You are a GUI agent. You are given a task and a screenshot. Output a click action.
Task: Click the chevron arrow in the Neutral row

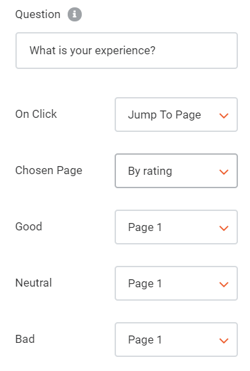223,284
